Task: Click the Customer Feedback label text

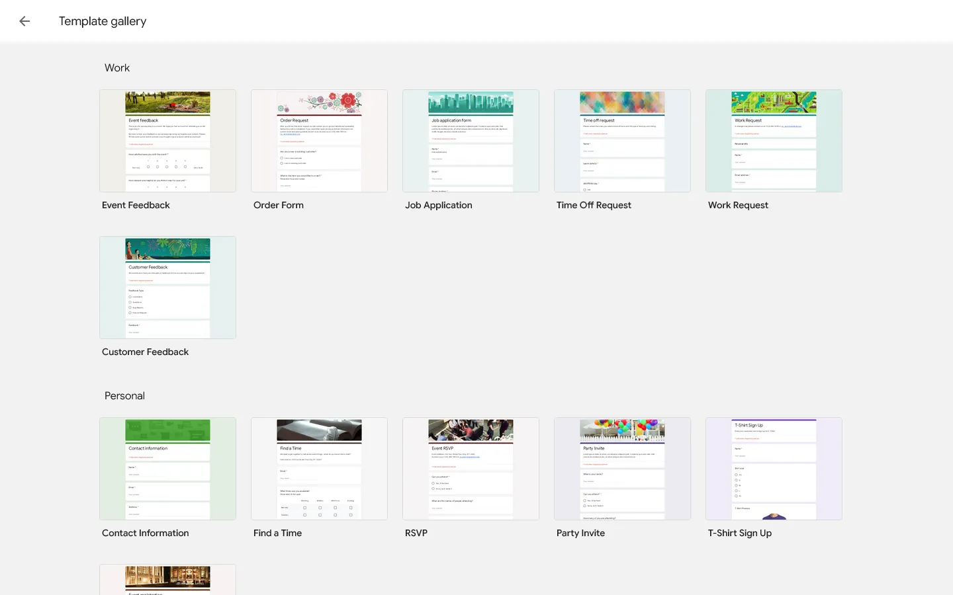Action: pos(145,352)
